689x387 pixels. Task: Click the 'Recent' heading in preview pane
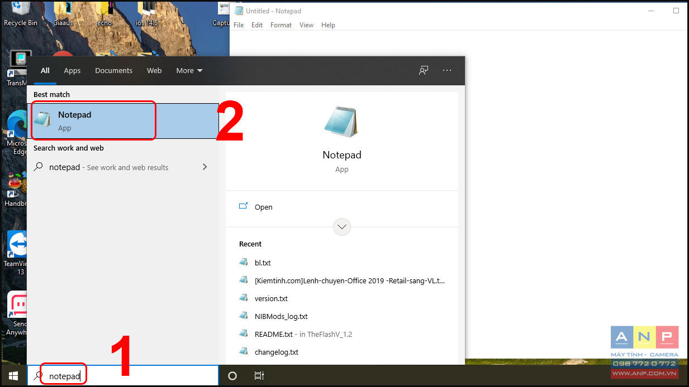[x=250, y=244]
